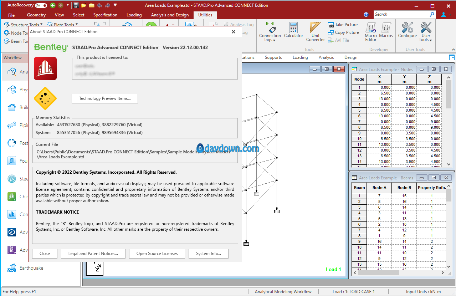Click the window layout icon by Design tab
456x296 pixels.
click(x=452, y=57)
